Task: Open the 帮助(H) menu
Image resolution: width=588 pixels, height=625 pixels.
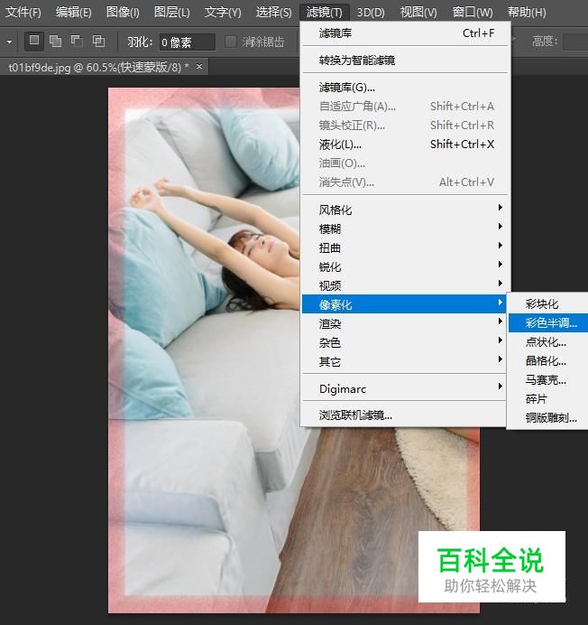Action: click(527, 12)
